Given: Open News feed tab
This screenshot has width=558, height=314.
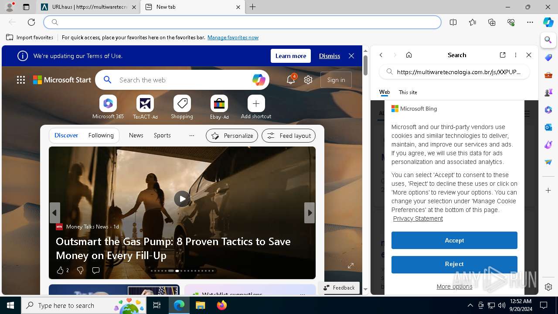Looking at the screenshot, I should coord(136,136).
